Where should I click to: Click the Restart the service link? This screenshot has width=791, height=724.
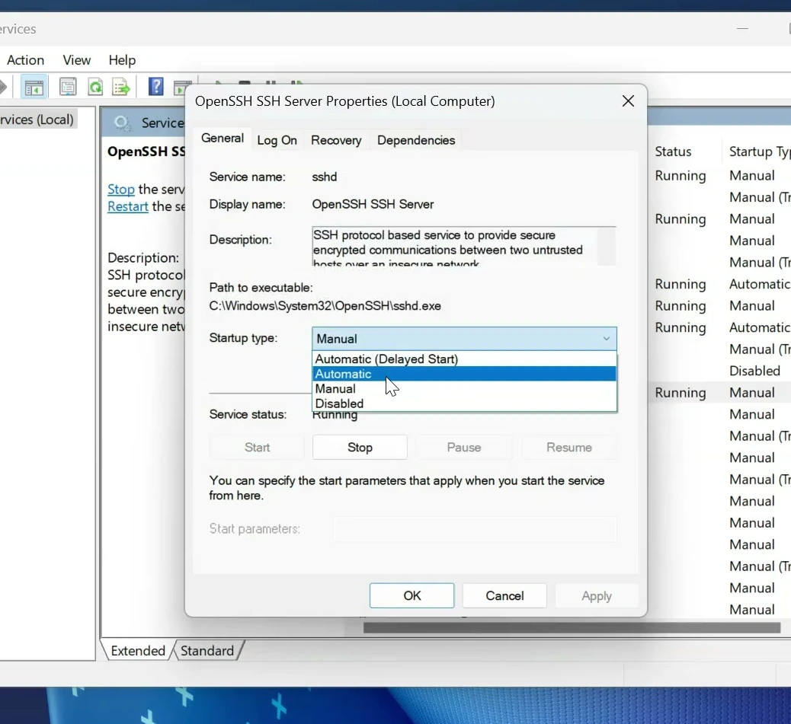tap(127, 206)
